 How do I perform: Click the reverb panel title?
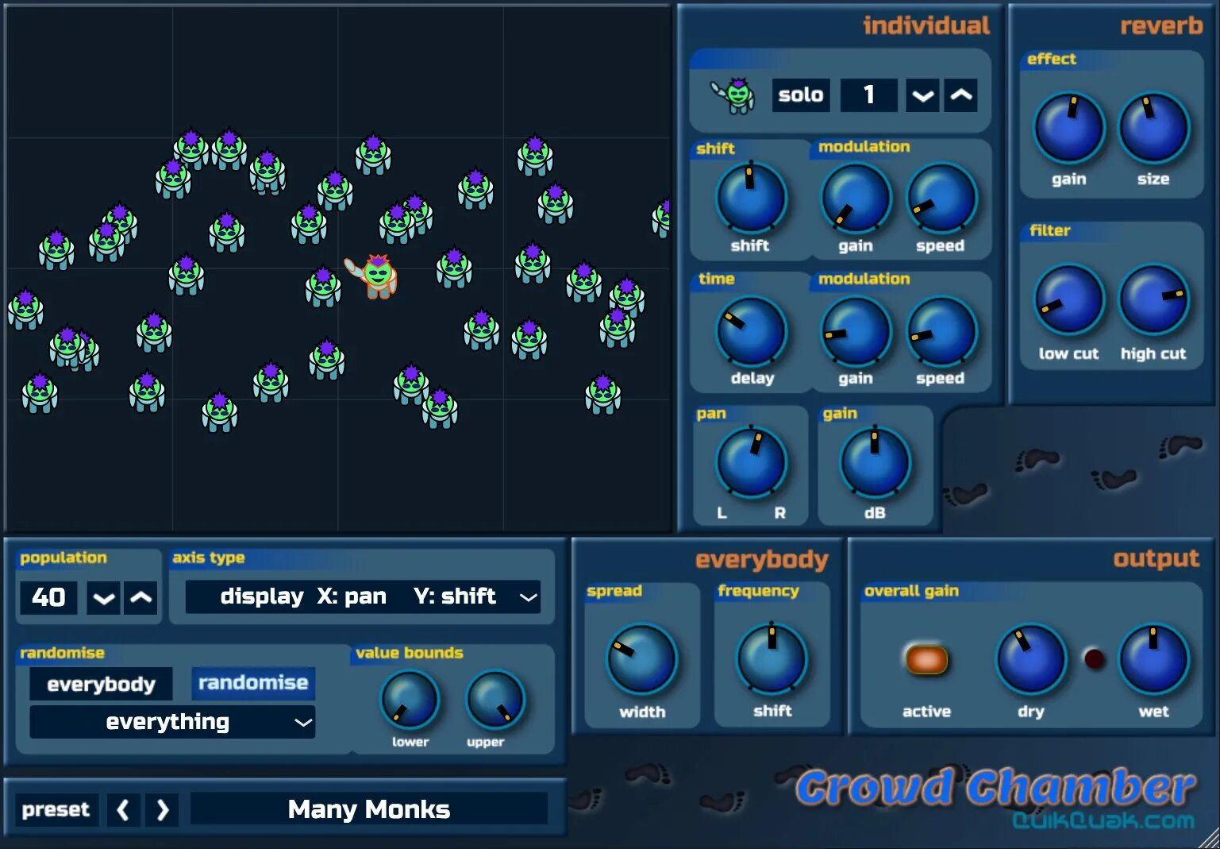point(1162,25)
